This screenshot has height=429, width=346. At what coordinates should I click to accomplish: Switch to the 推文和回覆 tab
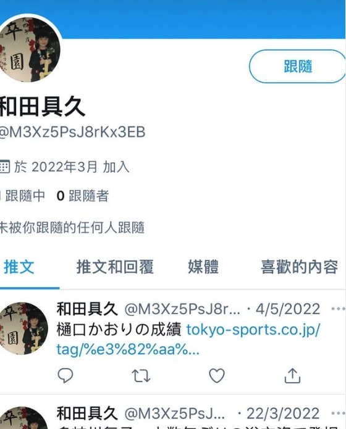pyautogui.click(x=115, y=267)
